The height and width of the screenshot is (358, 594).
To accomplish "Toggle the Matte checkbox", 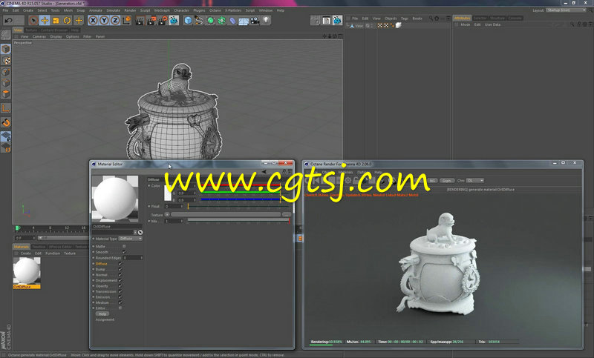I will coord(124,247).
